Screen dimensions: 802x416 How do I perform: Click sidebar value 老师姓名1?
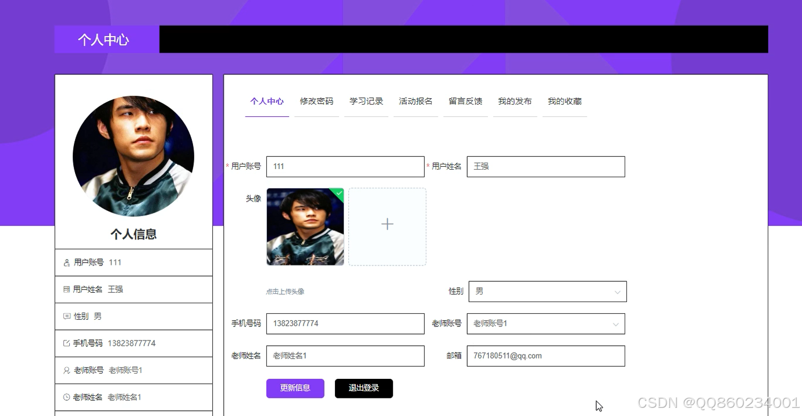[124, 397]
